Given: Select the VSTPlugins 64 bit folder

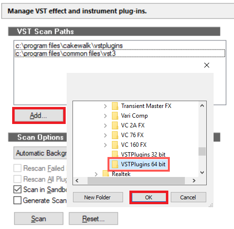Looking at the screenshot, I should 139,164.
